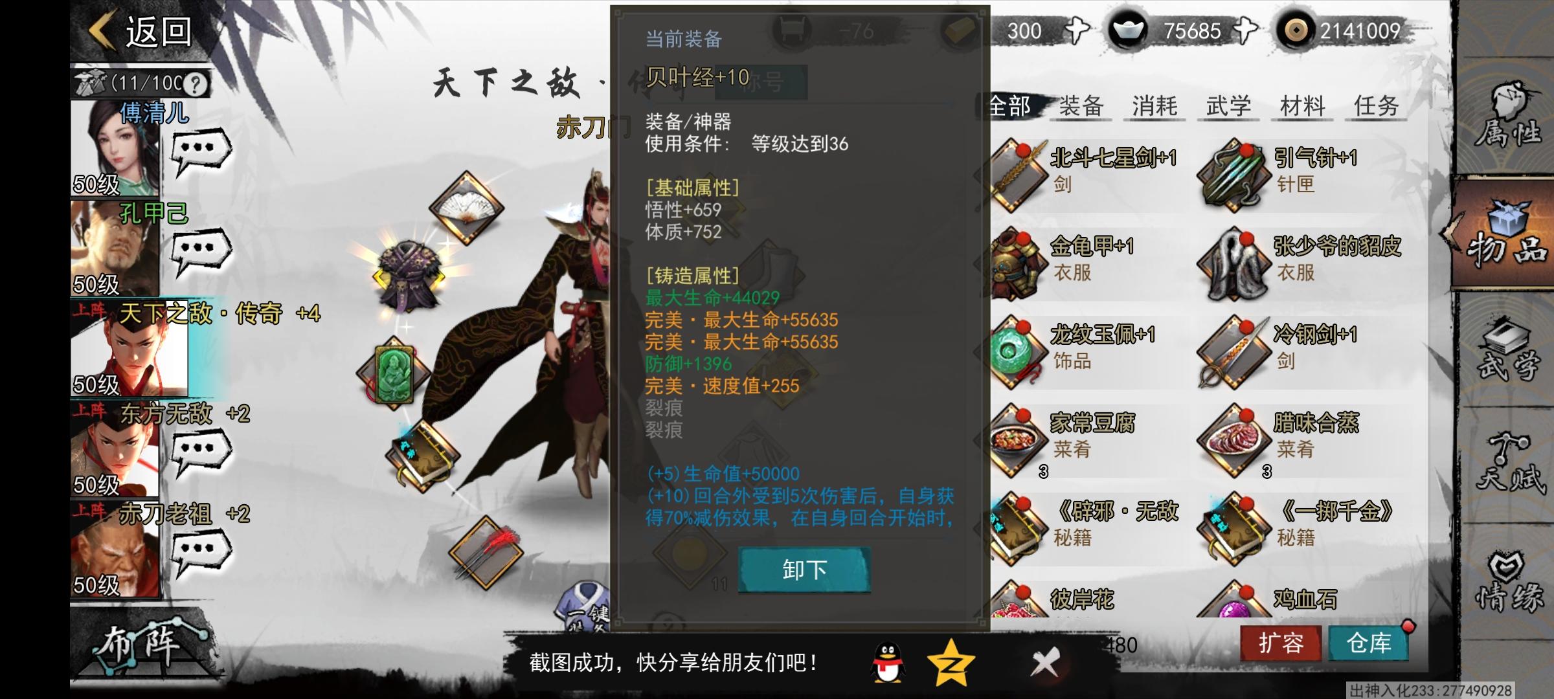Share to Qzone star icon

(x=951, y=662)
